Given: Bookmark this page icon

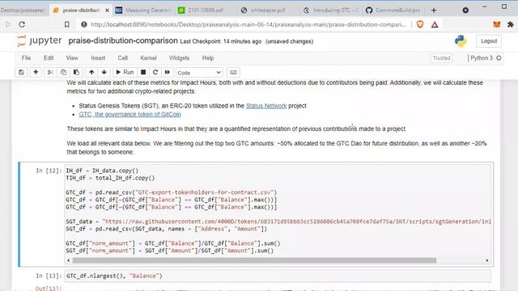Looking at the screenshot, I should click(x=66, y=24).
